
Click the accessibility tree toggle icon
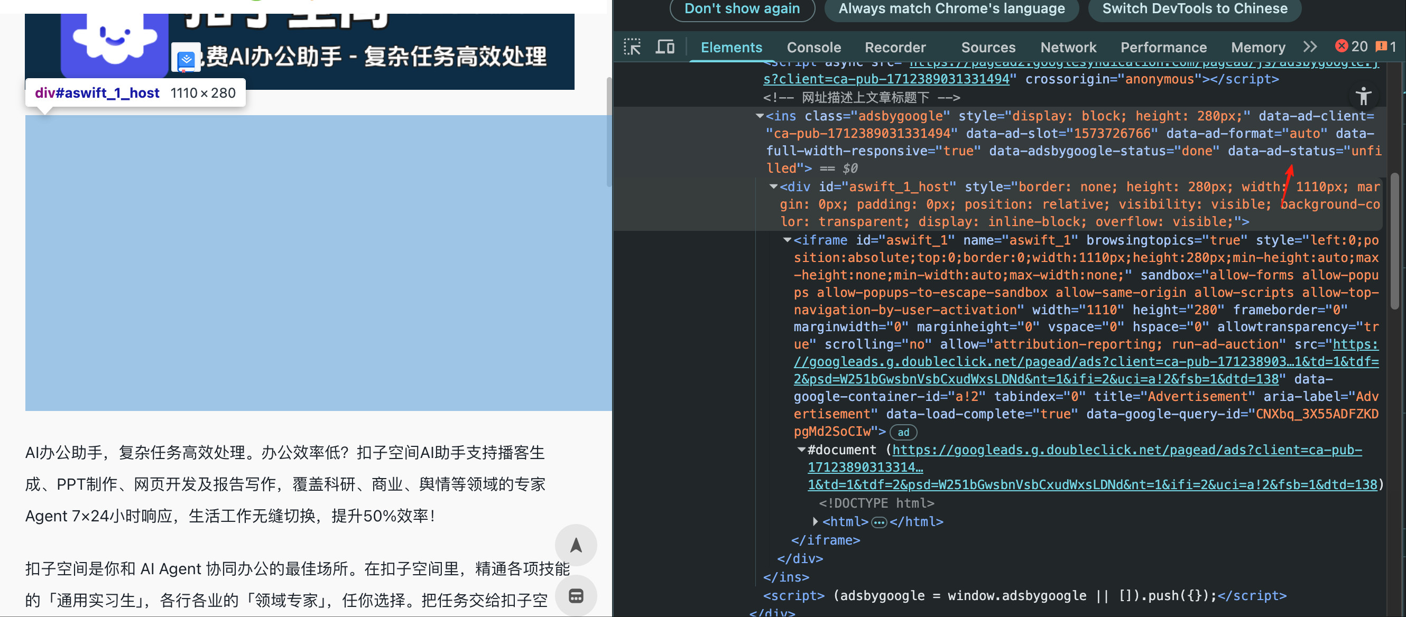[1363, 97]
